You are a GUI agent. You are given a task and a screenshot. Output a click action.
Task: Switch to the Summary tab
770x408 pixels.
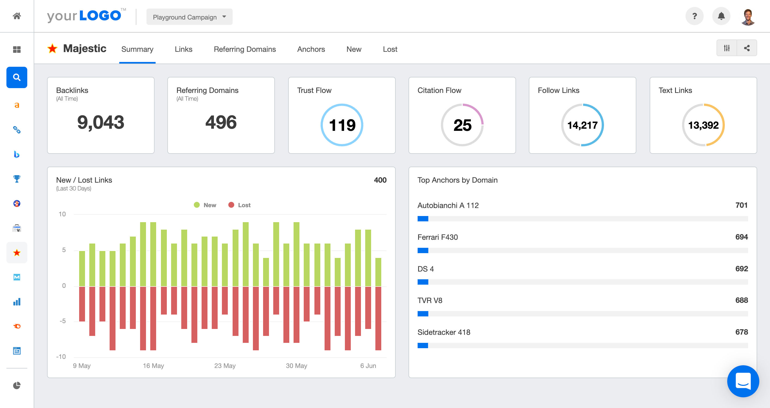[x=137, y=49]
